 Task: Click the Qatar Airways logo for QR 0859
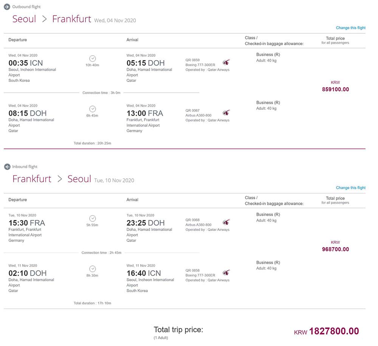[x=226, y=62]
